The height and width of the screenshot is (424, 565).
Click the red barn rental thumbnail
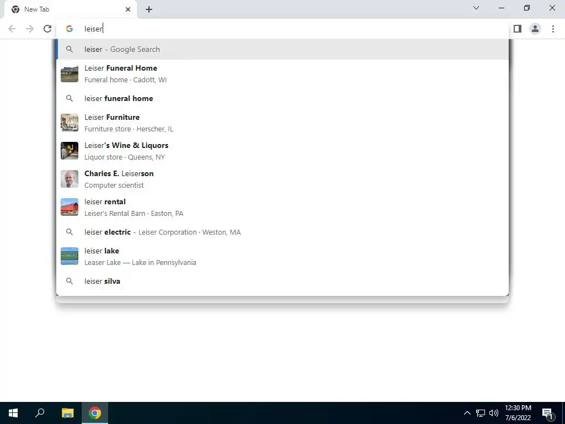(69, 207)
